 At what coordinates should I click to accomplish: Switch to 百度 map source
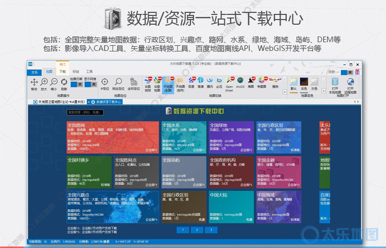(x=191, y=83)
